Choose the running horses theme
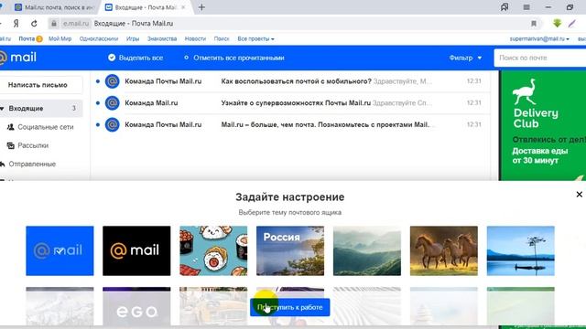The image size is (586, 329). coord(443,250)
